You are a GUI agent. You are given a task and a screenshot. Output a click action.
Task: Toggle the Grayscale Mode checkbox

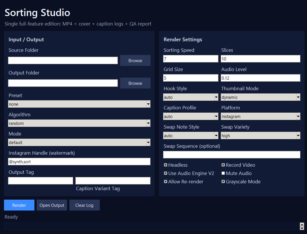[223, 182]
